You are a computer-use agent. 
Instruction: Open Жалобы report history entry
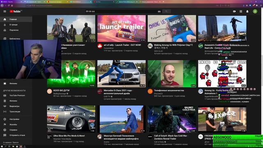pyautogui.click(x=16, y=125)
